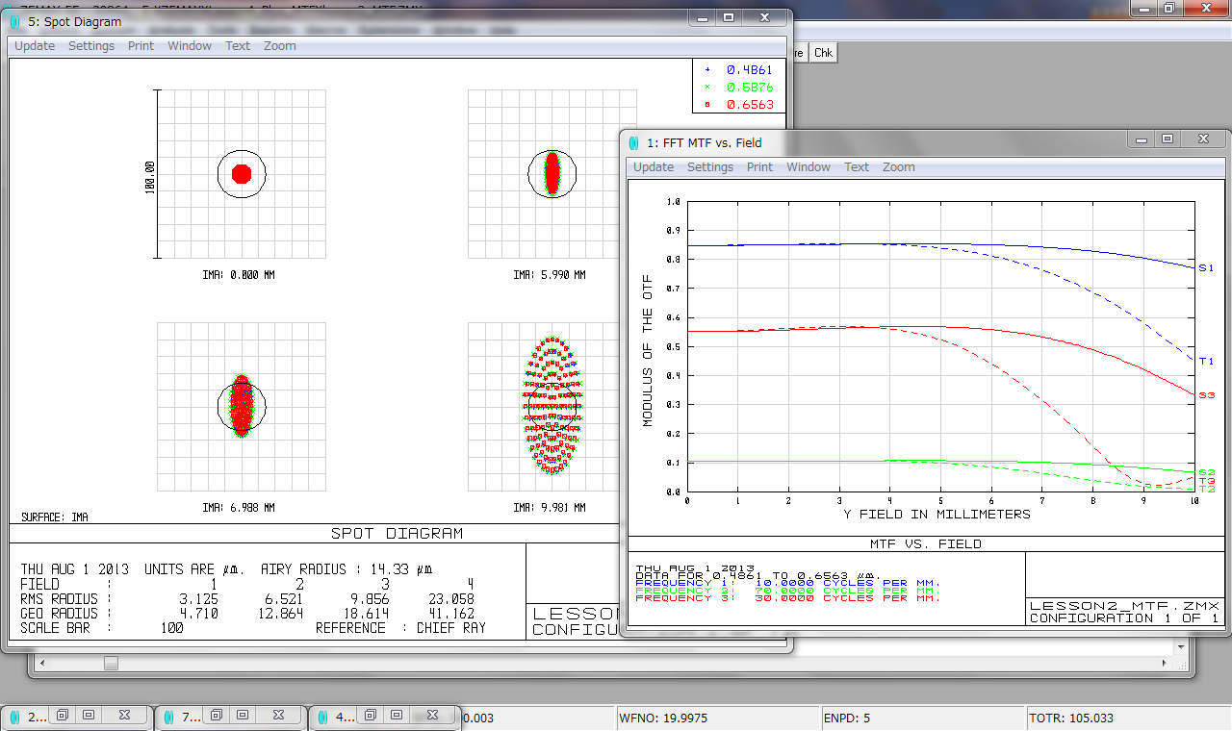Close minimized window 4
The width and height of the screenshot is (1232, 731).
tap(432, 716)
